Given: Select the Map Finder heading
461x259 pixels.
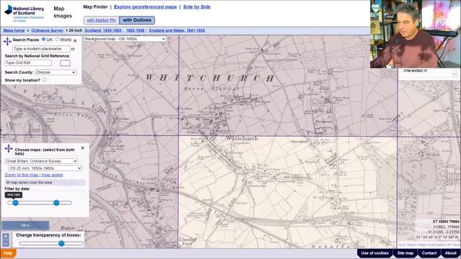Looking at the screenshot, I should (x=95, y=6).
